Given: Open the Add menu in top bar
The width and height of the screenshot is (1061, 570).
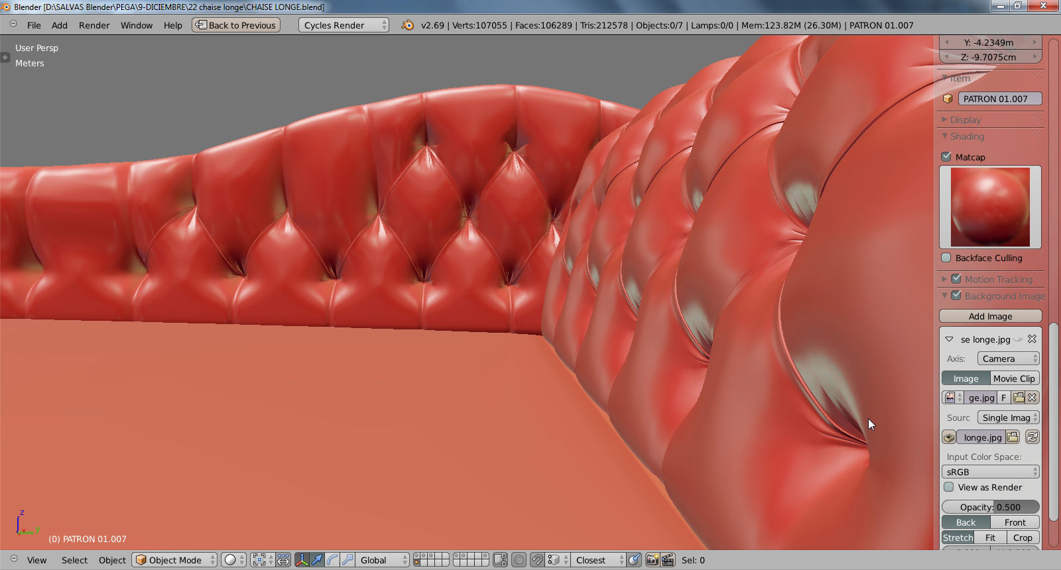Looking at the screenshot, I should pos(60,25).
